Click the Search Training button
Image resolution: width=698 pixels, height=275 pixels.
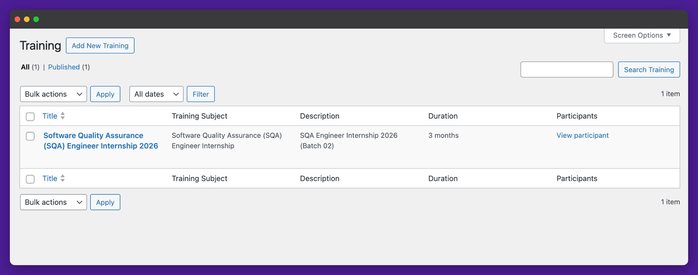pyautogui.click(x=649, y=70)
